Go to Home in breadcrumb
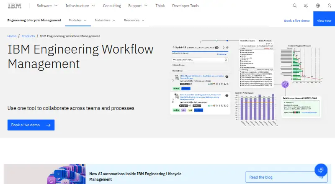Screen dimensions: 335x184 (x=12, y=36)
